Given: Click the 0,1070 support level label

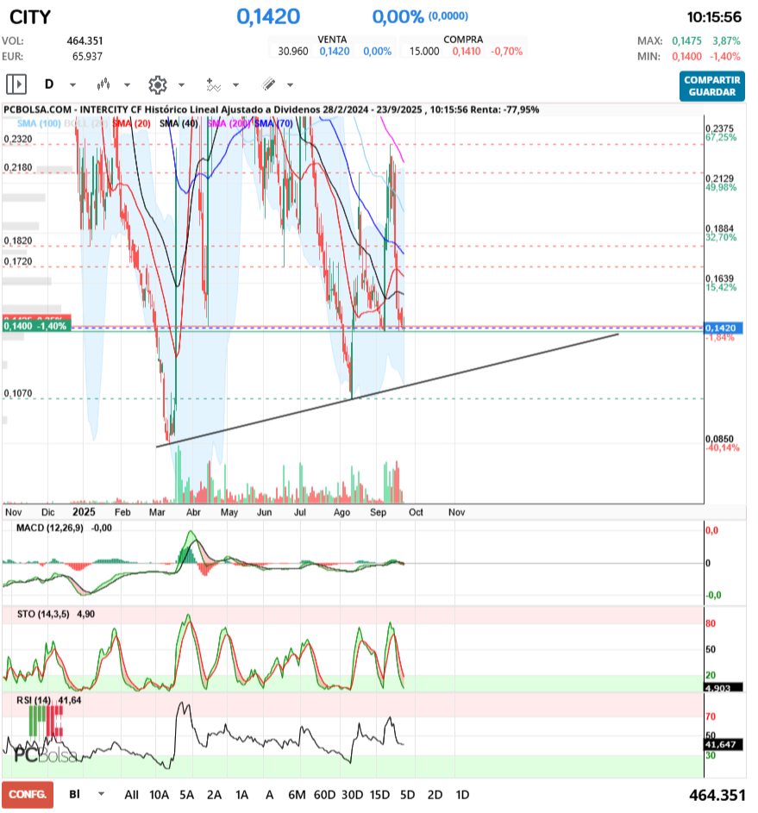Looking at the screenshot, I should pos(17,393).
